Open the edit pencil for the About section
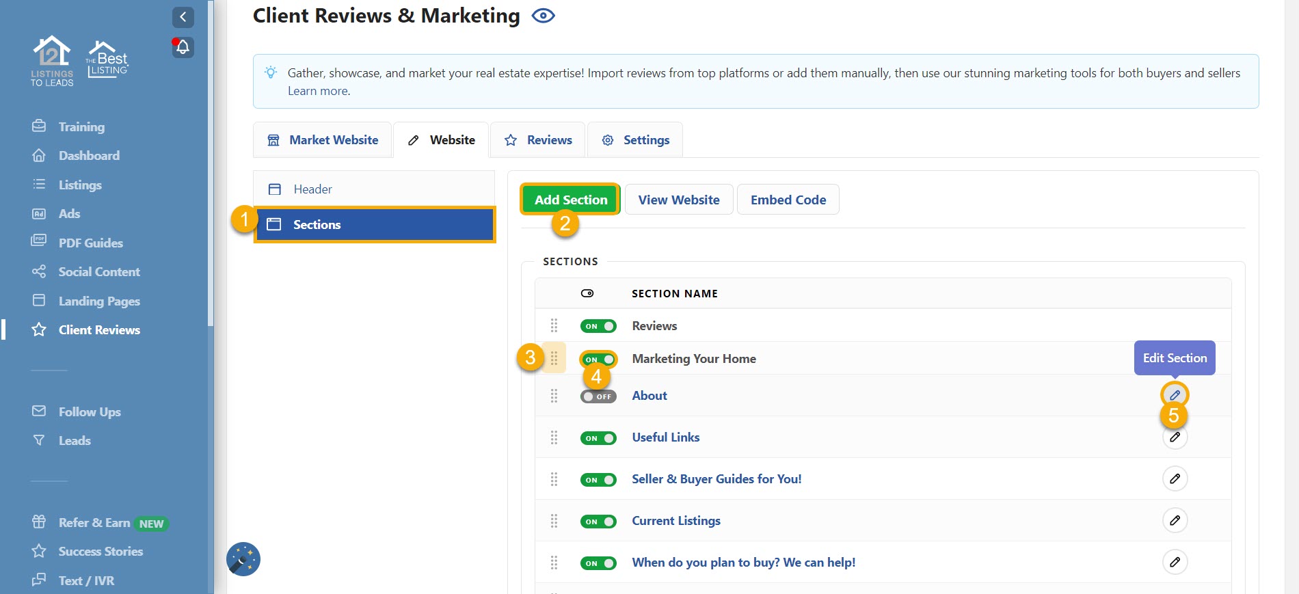 coord(1175,395)
